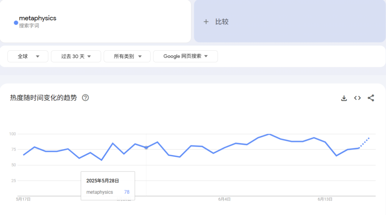Viewport: 386px width, 215px height.
Task: Click the 搜索字词 label under metaphysics
Action: 29,26
